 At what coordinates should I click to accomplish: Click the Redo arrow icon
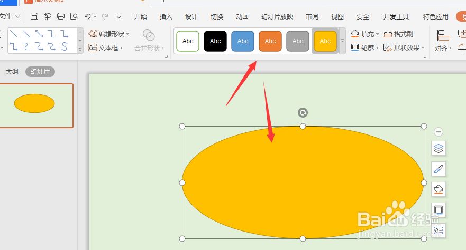(105, 16)
